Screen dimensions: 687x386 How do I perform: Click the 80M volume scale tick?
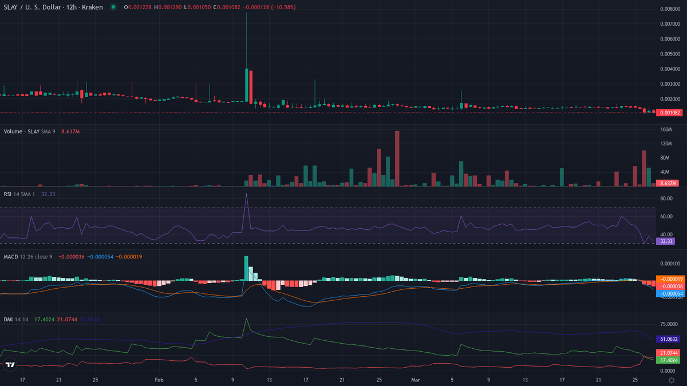click(x=666, y=157)
